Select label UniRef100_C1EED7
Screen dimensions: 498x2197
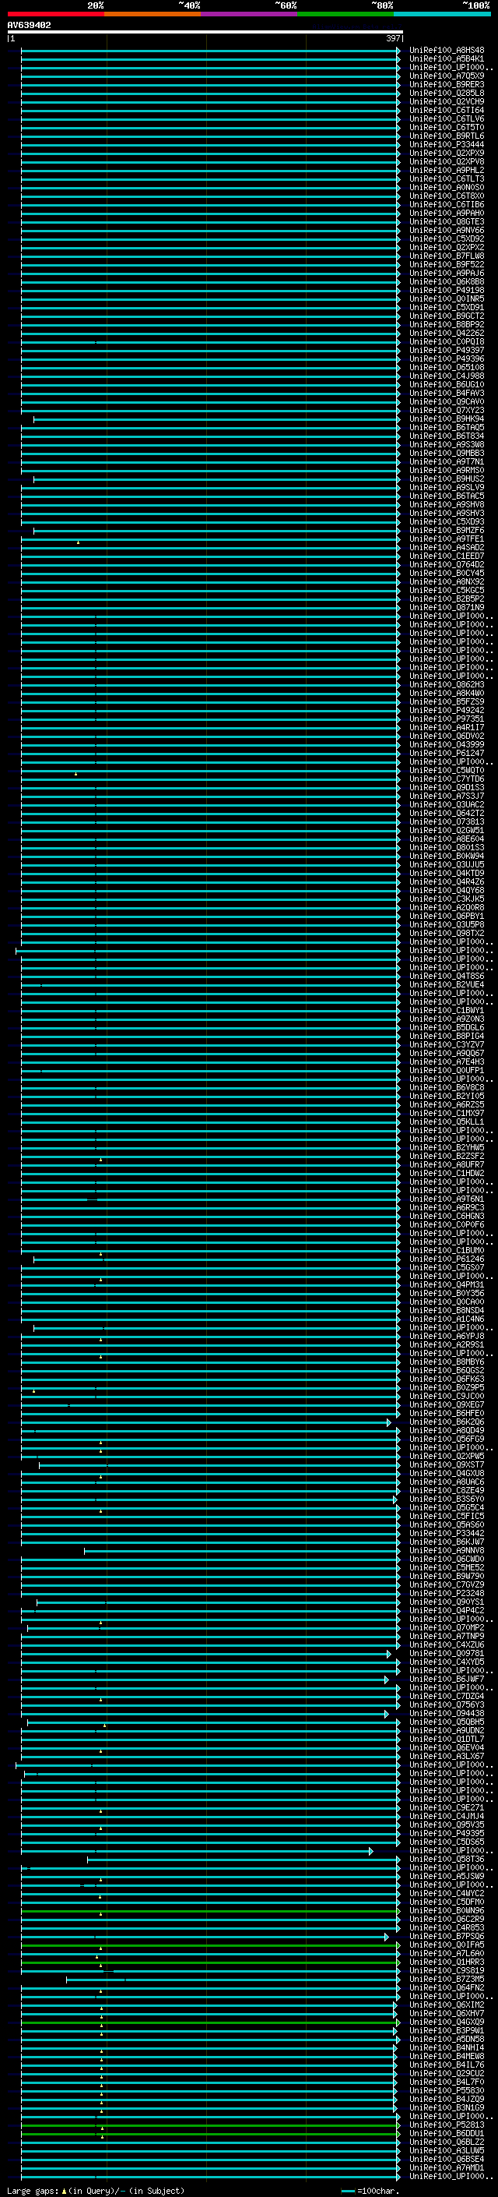point(447,556)
